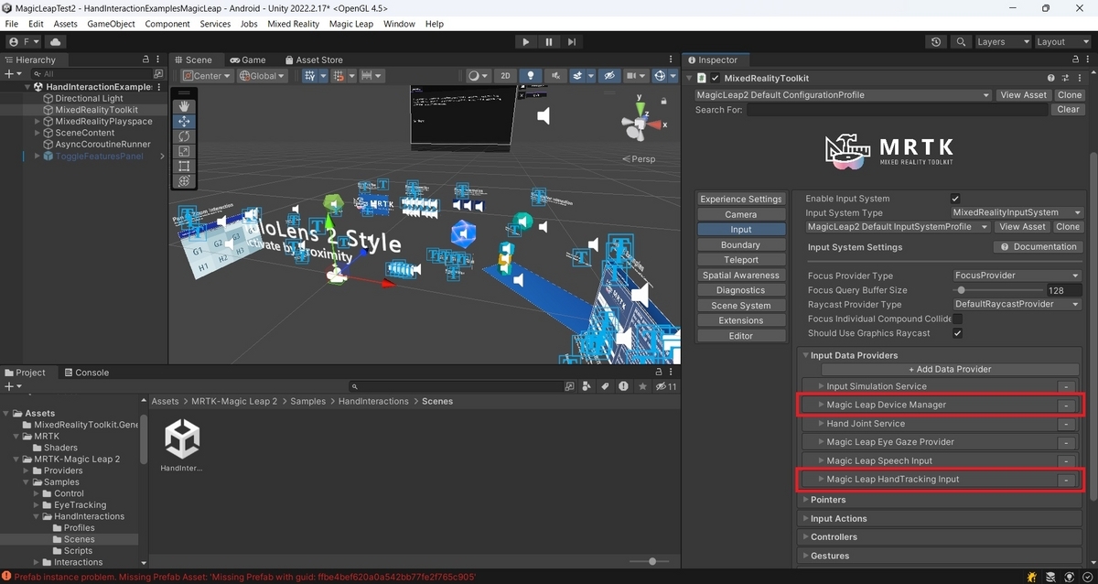Viewport: 1098px width, 584px height.
Task: Pause the game with the Pause button
Action: click(549, 42)
